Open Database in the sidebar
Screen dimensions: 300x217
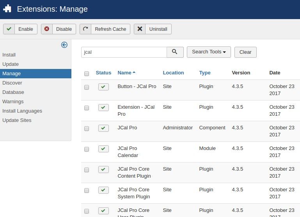coord(13,92)
